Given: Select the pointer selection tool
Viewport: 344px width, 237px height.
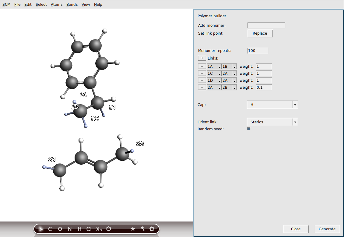Looking at the screenshot, I should 41,229.
